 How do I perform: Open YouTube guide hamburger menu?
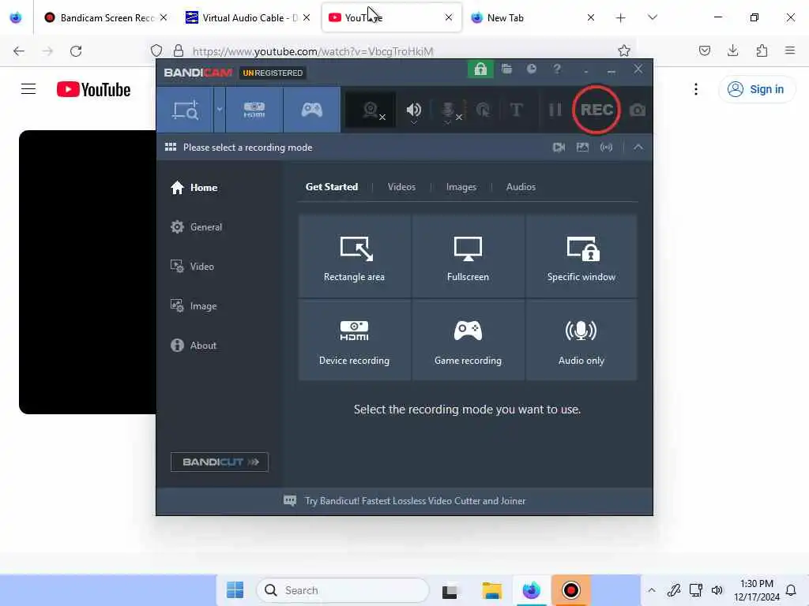(28, 89)
